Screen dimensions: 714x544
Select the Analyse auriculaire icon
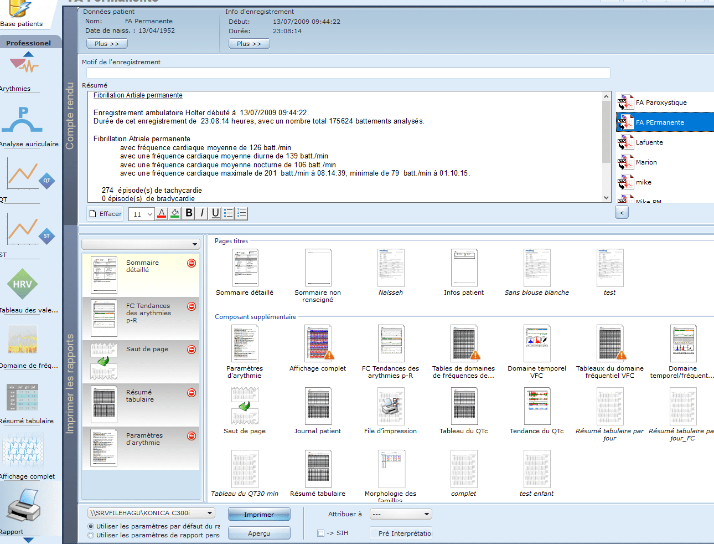[x=22, y=121]
